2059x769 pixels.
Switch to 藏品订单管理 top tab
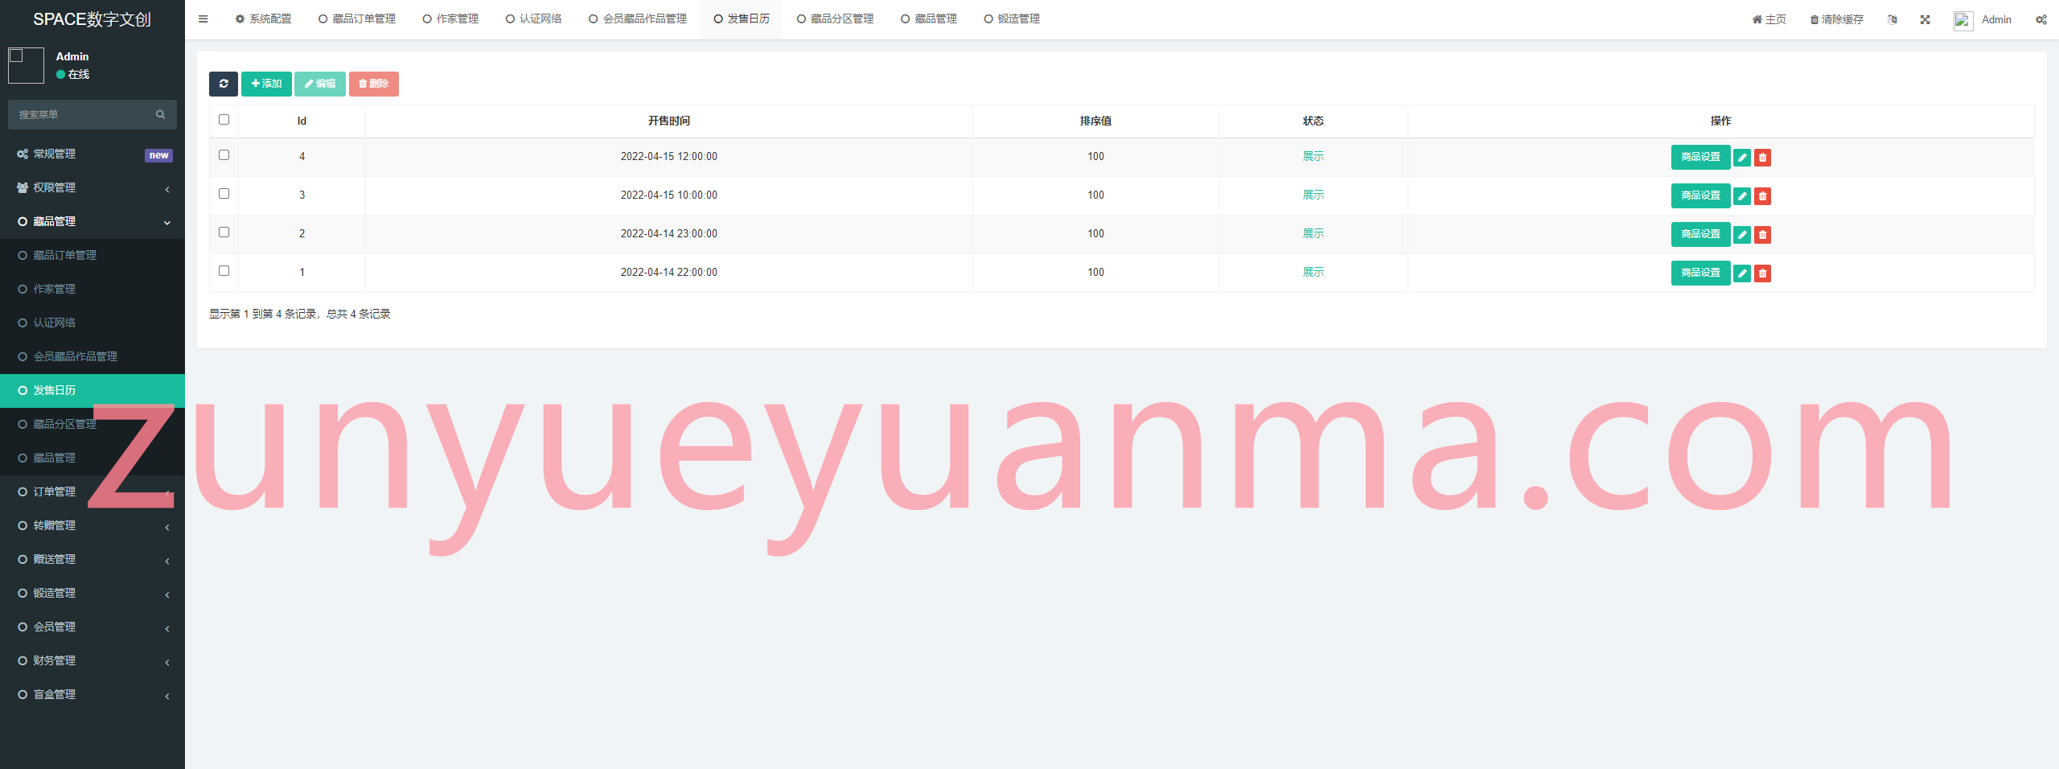coord(357,19)
